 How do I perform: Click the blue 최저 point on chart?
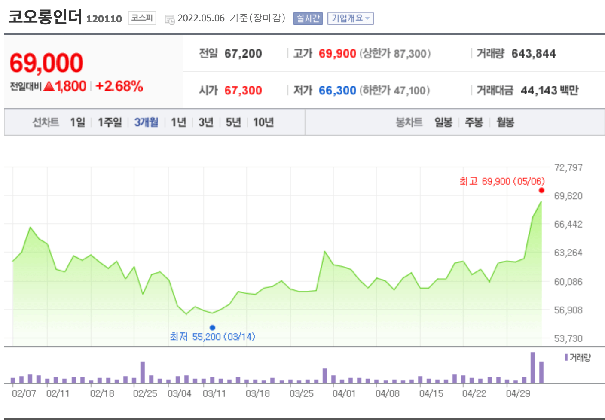point(212,328)
